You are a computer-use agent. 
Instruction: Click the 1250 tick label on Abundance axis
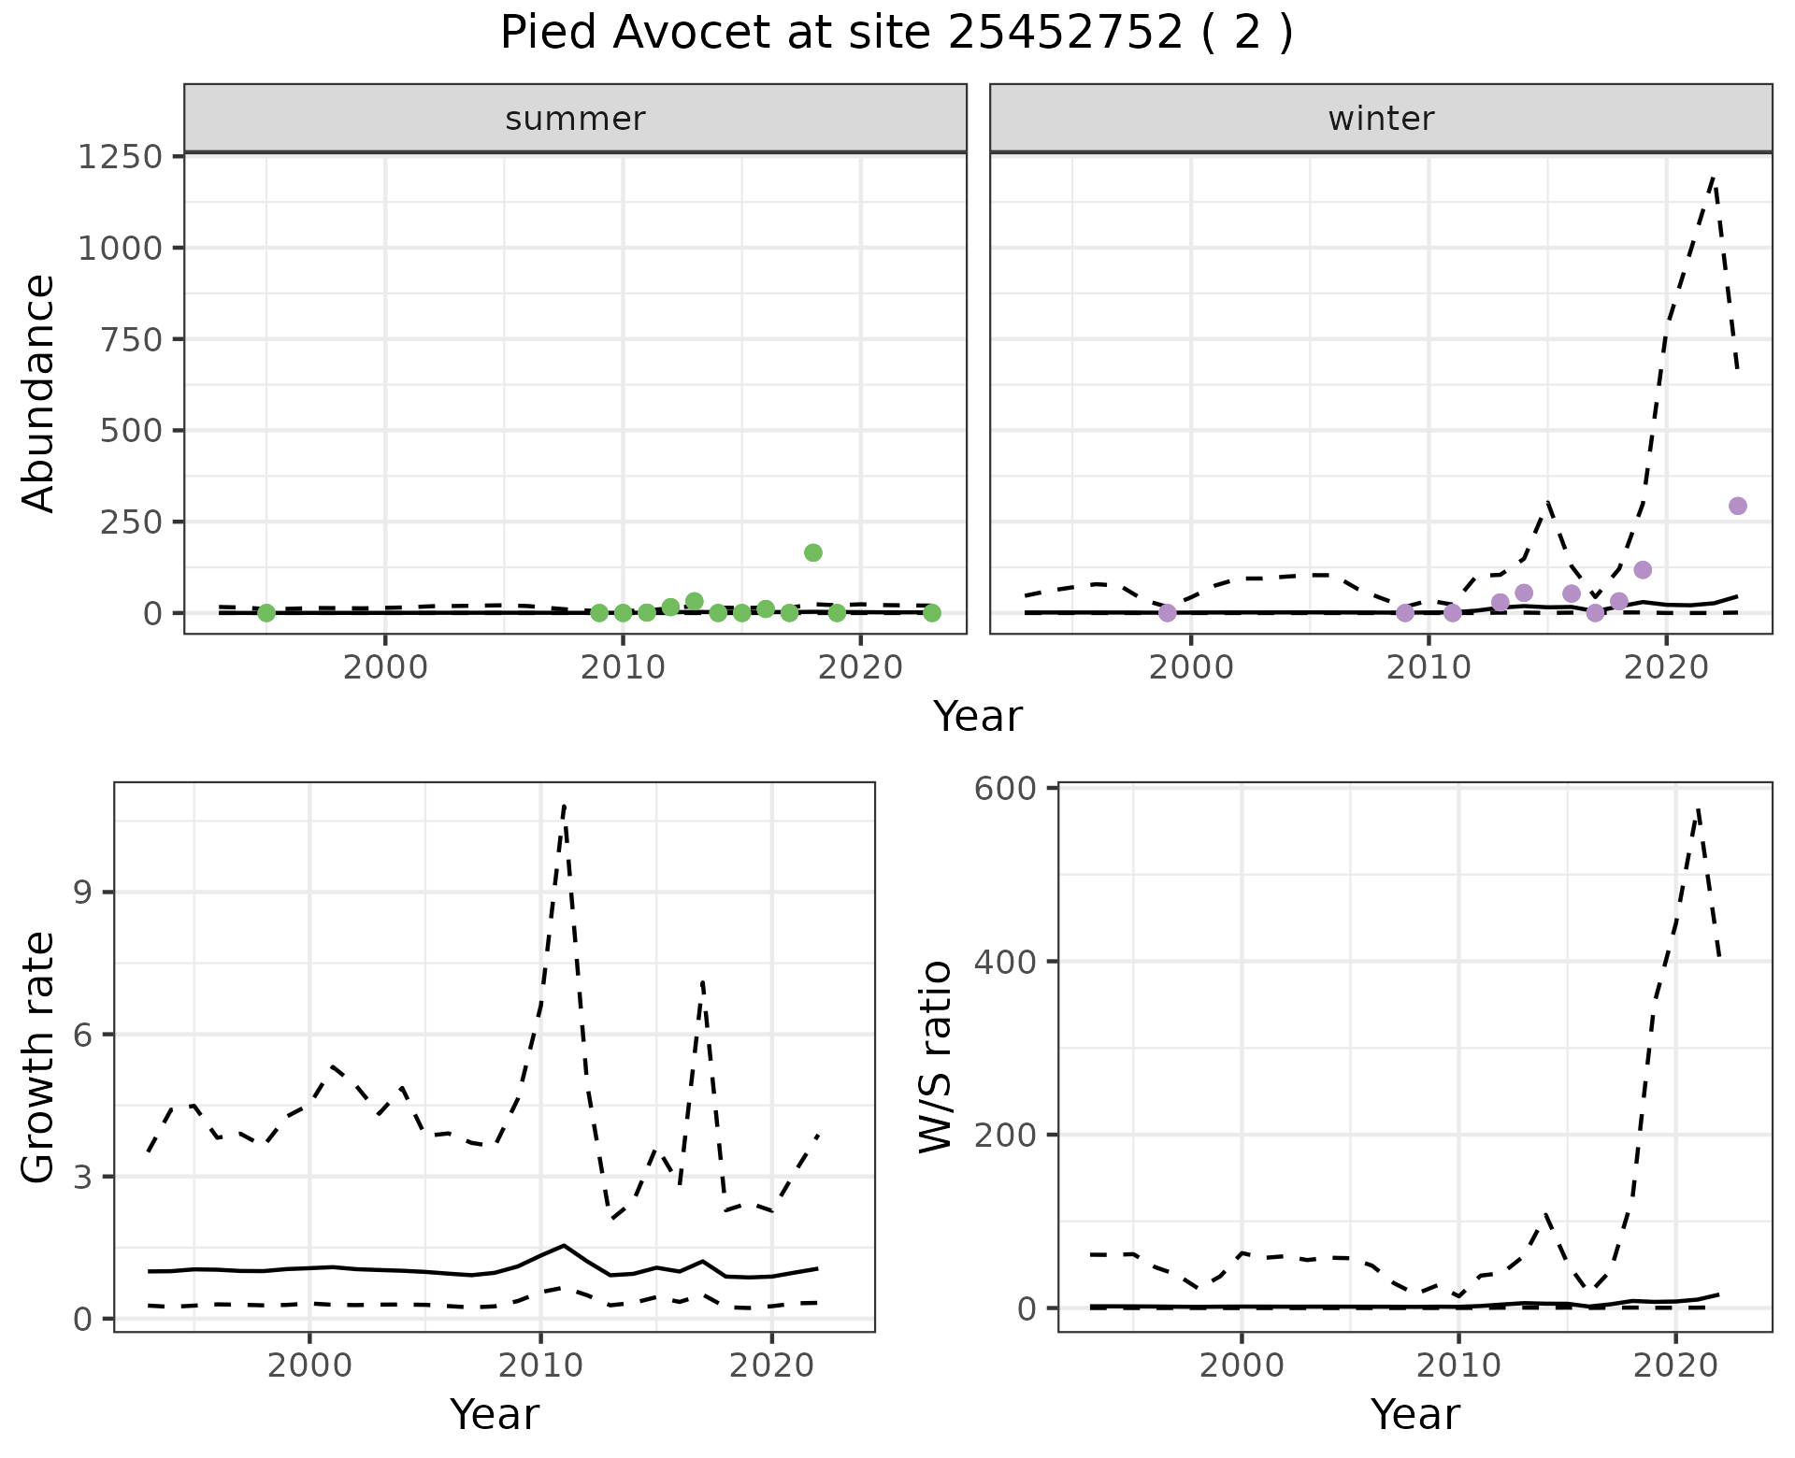coord(121,156)
